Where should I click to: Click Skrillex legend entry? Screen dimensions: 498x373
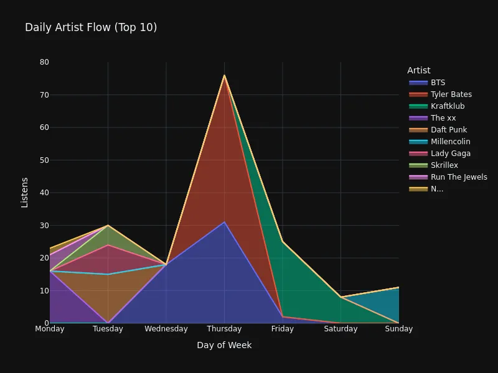(433, 165)
